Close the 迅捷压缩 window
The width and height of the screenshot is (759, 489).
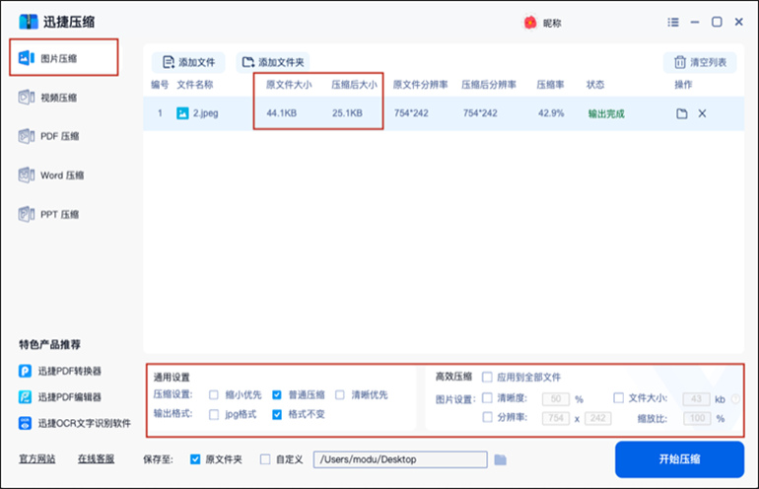[x=738, y=22]
